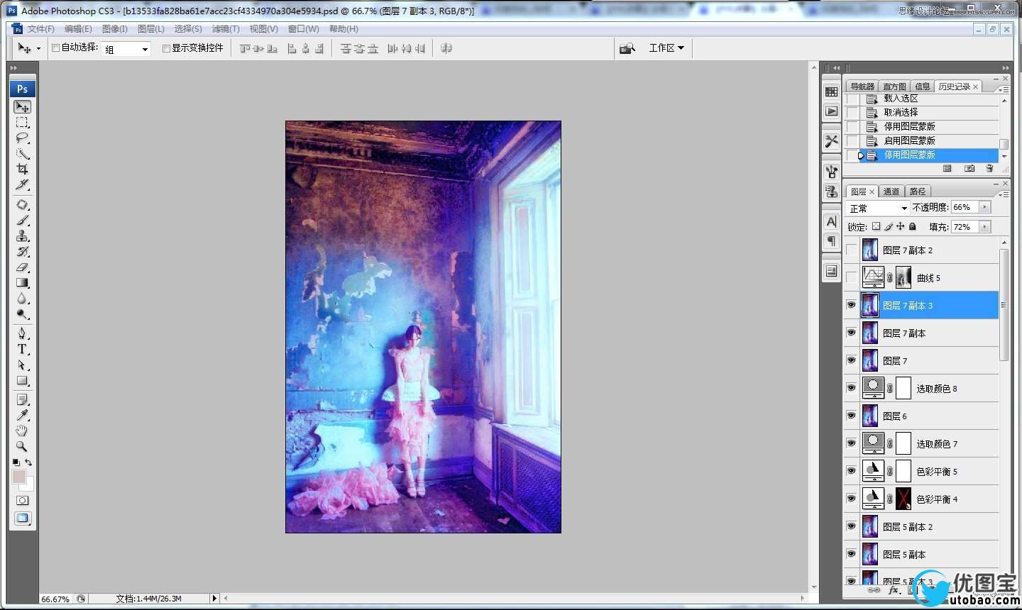Change the screen mode
1022x610 pixels.
coord(23,518)
